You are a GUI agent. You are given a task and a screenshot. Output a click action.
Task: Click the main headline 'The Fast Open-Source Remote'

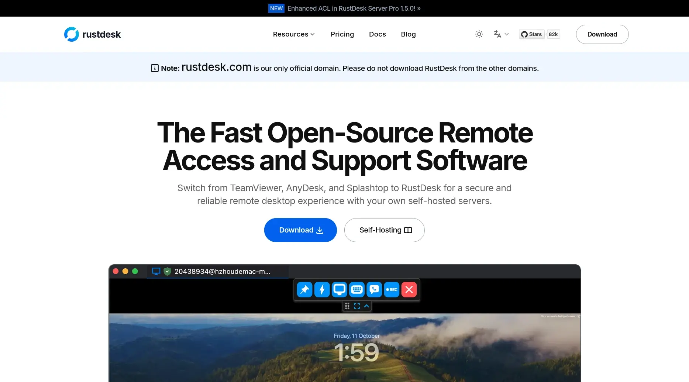[345, 133]
